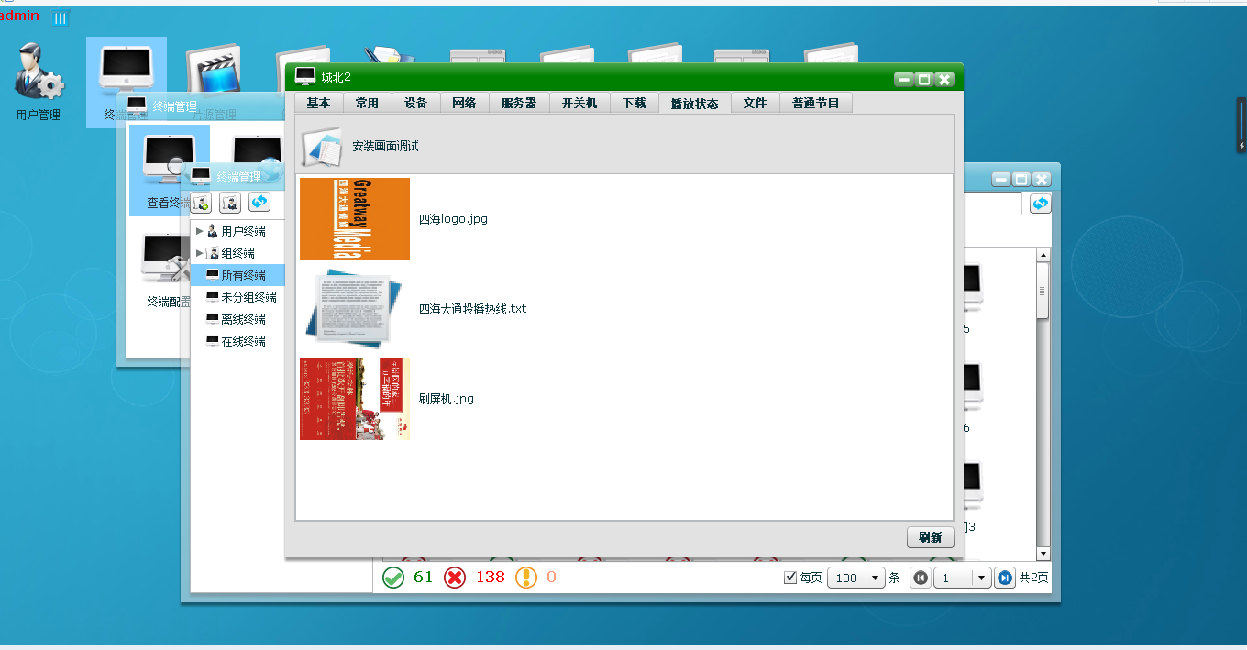Switch to the 服务器 tab
Screen dimensions: 1247x650
point(519,103)
